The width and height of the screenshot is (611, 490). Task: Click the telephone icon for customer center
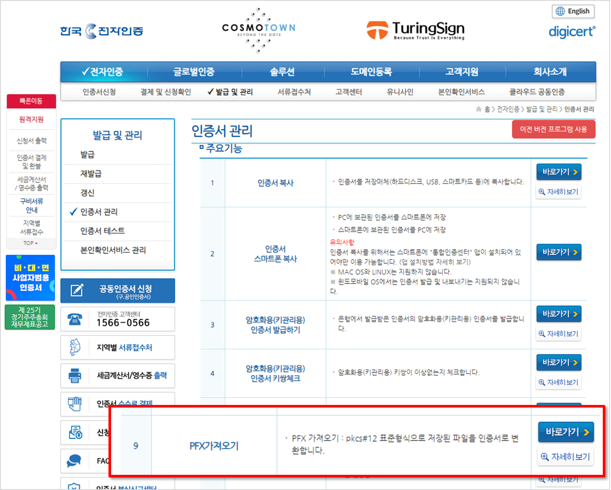(x=75, y=319)
